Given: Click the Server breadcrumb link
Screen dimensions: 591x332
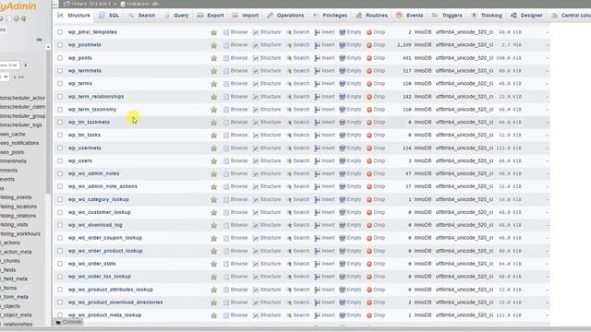Looking at the screenshot, I should (x=88, y=4).
